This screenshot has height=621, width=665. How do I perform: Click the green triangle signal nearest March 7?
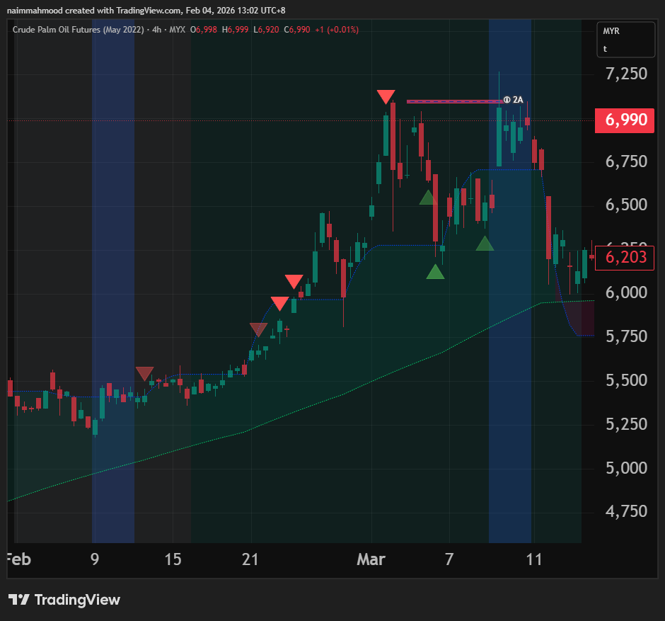(435, 271)
